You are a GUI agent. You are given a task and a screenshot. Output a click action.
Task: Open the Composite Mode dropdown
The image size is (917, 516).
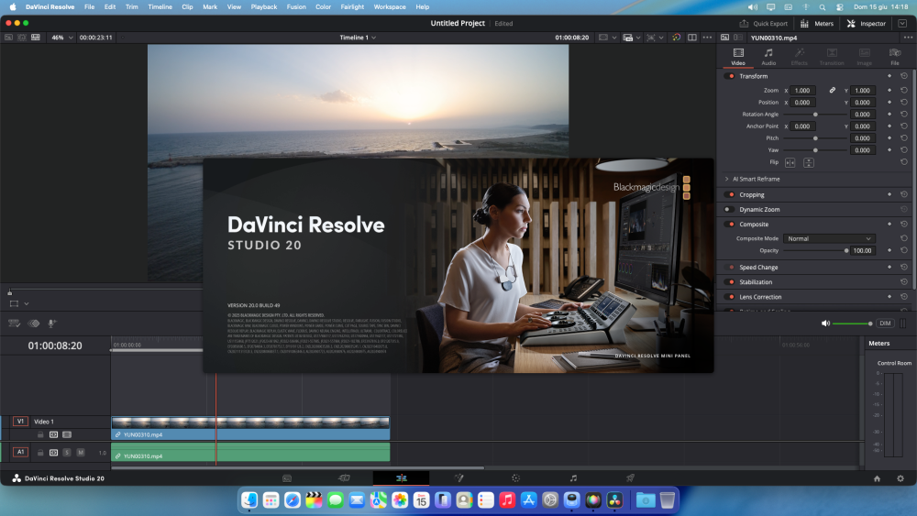click(x=829, y=238)
